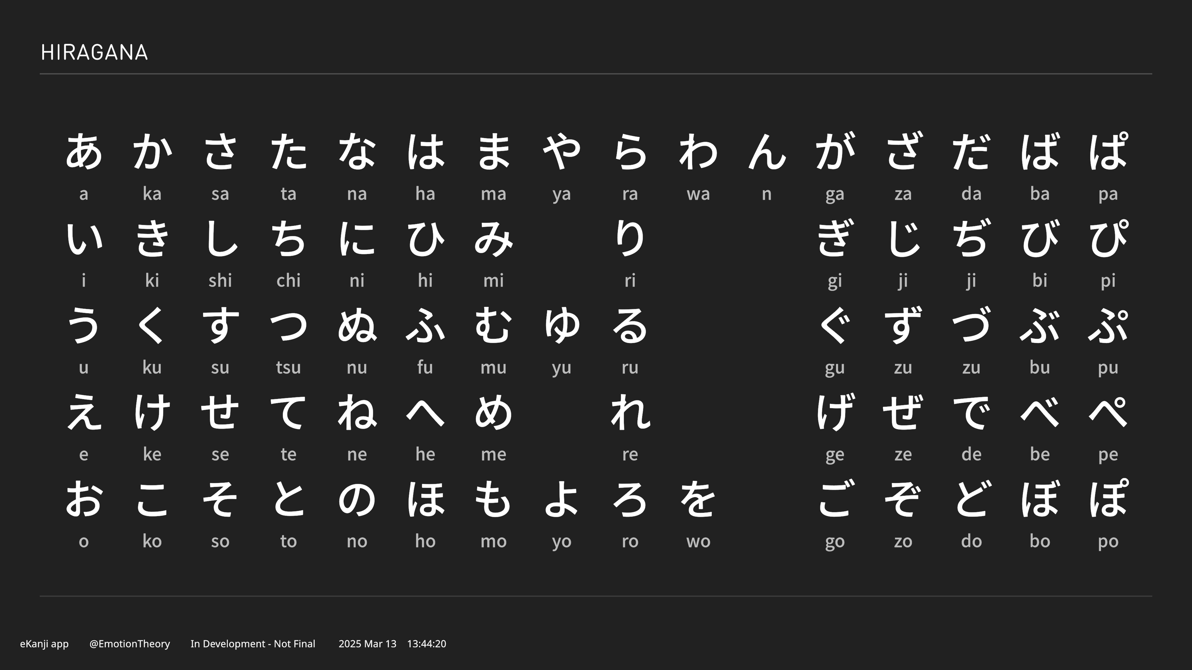Choose the し (shi) character
The width and height of the screenshot is (1192, 670).
[220, 239]
